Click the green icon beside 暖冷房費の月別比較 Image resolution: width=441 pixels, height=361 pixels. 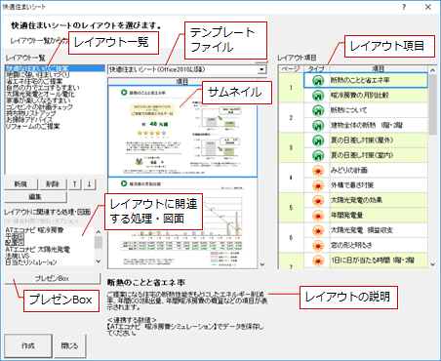[318, 96]
